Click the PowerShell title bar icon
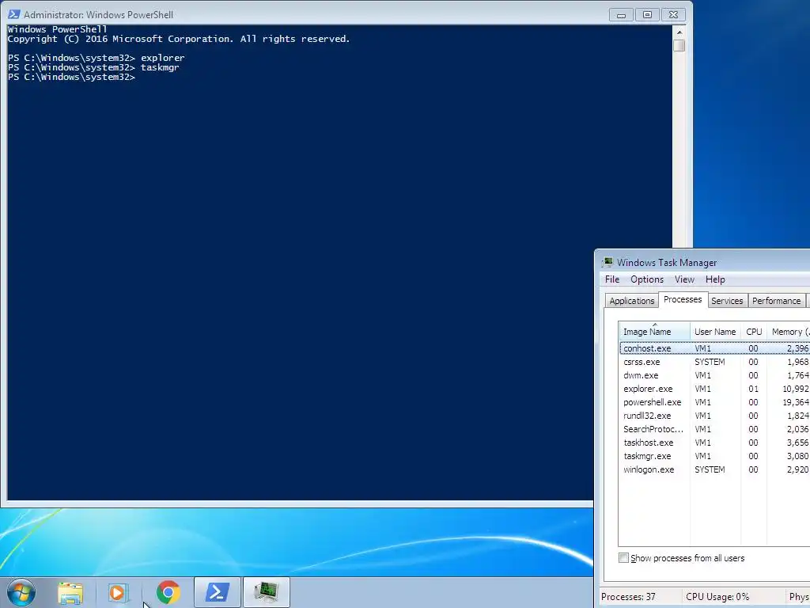This screenshot has height=608, width=810. [14, 14]
